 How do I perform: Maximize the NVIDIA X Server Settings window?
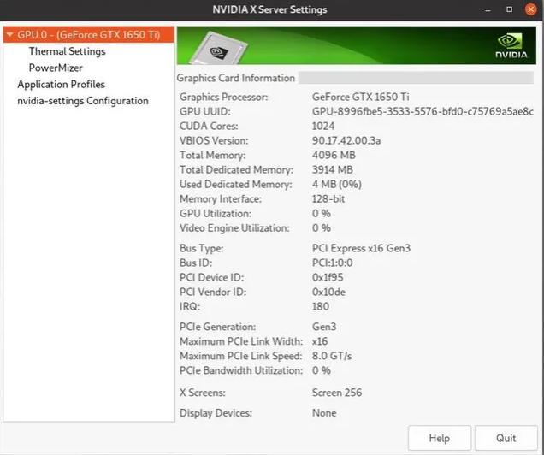coord(509,9)
